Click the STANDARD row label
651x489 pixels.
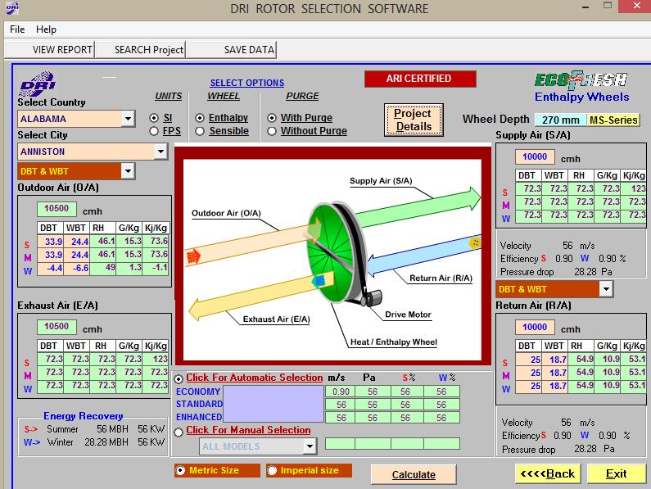[x=199, y=404]
